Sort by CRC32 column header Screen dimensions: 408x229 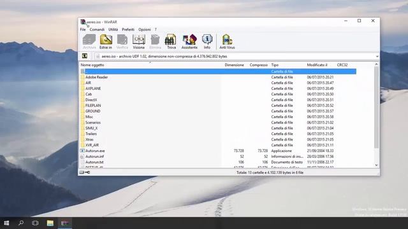(x=342, y=65)
